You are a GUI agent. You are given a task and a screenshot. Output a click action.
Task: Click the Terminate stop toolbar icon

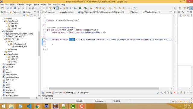pos(30,8)
